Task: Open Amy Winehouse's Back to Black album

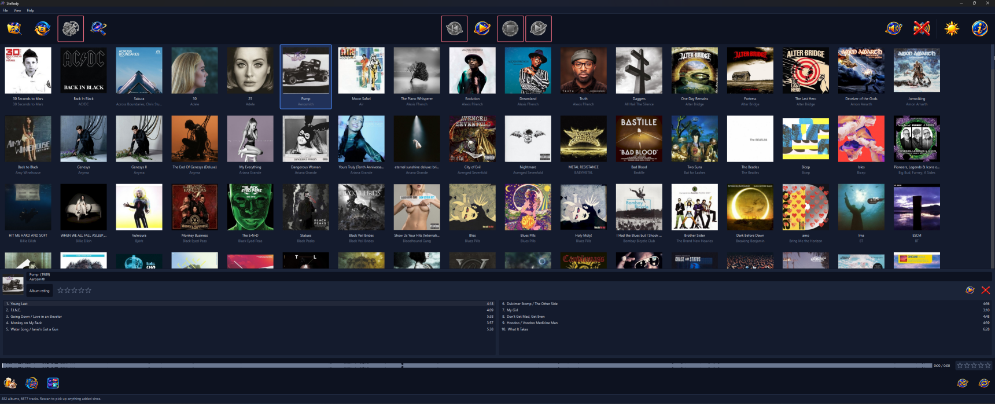Action: 28,139
